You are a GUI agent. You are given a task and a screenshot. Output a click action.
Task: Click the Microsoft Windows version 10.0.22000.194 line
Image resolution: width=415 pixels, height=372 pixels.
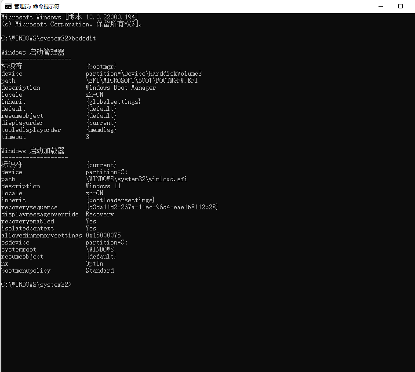[x=69, y=17]
